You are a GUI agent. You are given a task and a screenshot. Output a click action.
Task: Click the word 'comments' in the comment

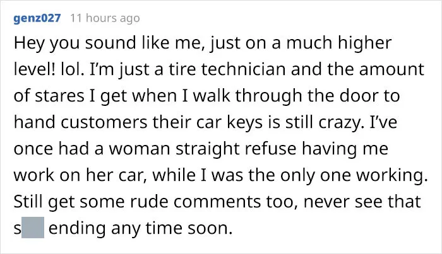217,202
